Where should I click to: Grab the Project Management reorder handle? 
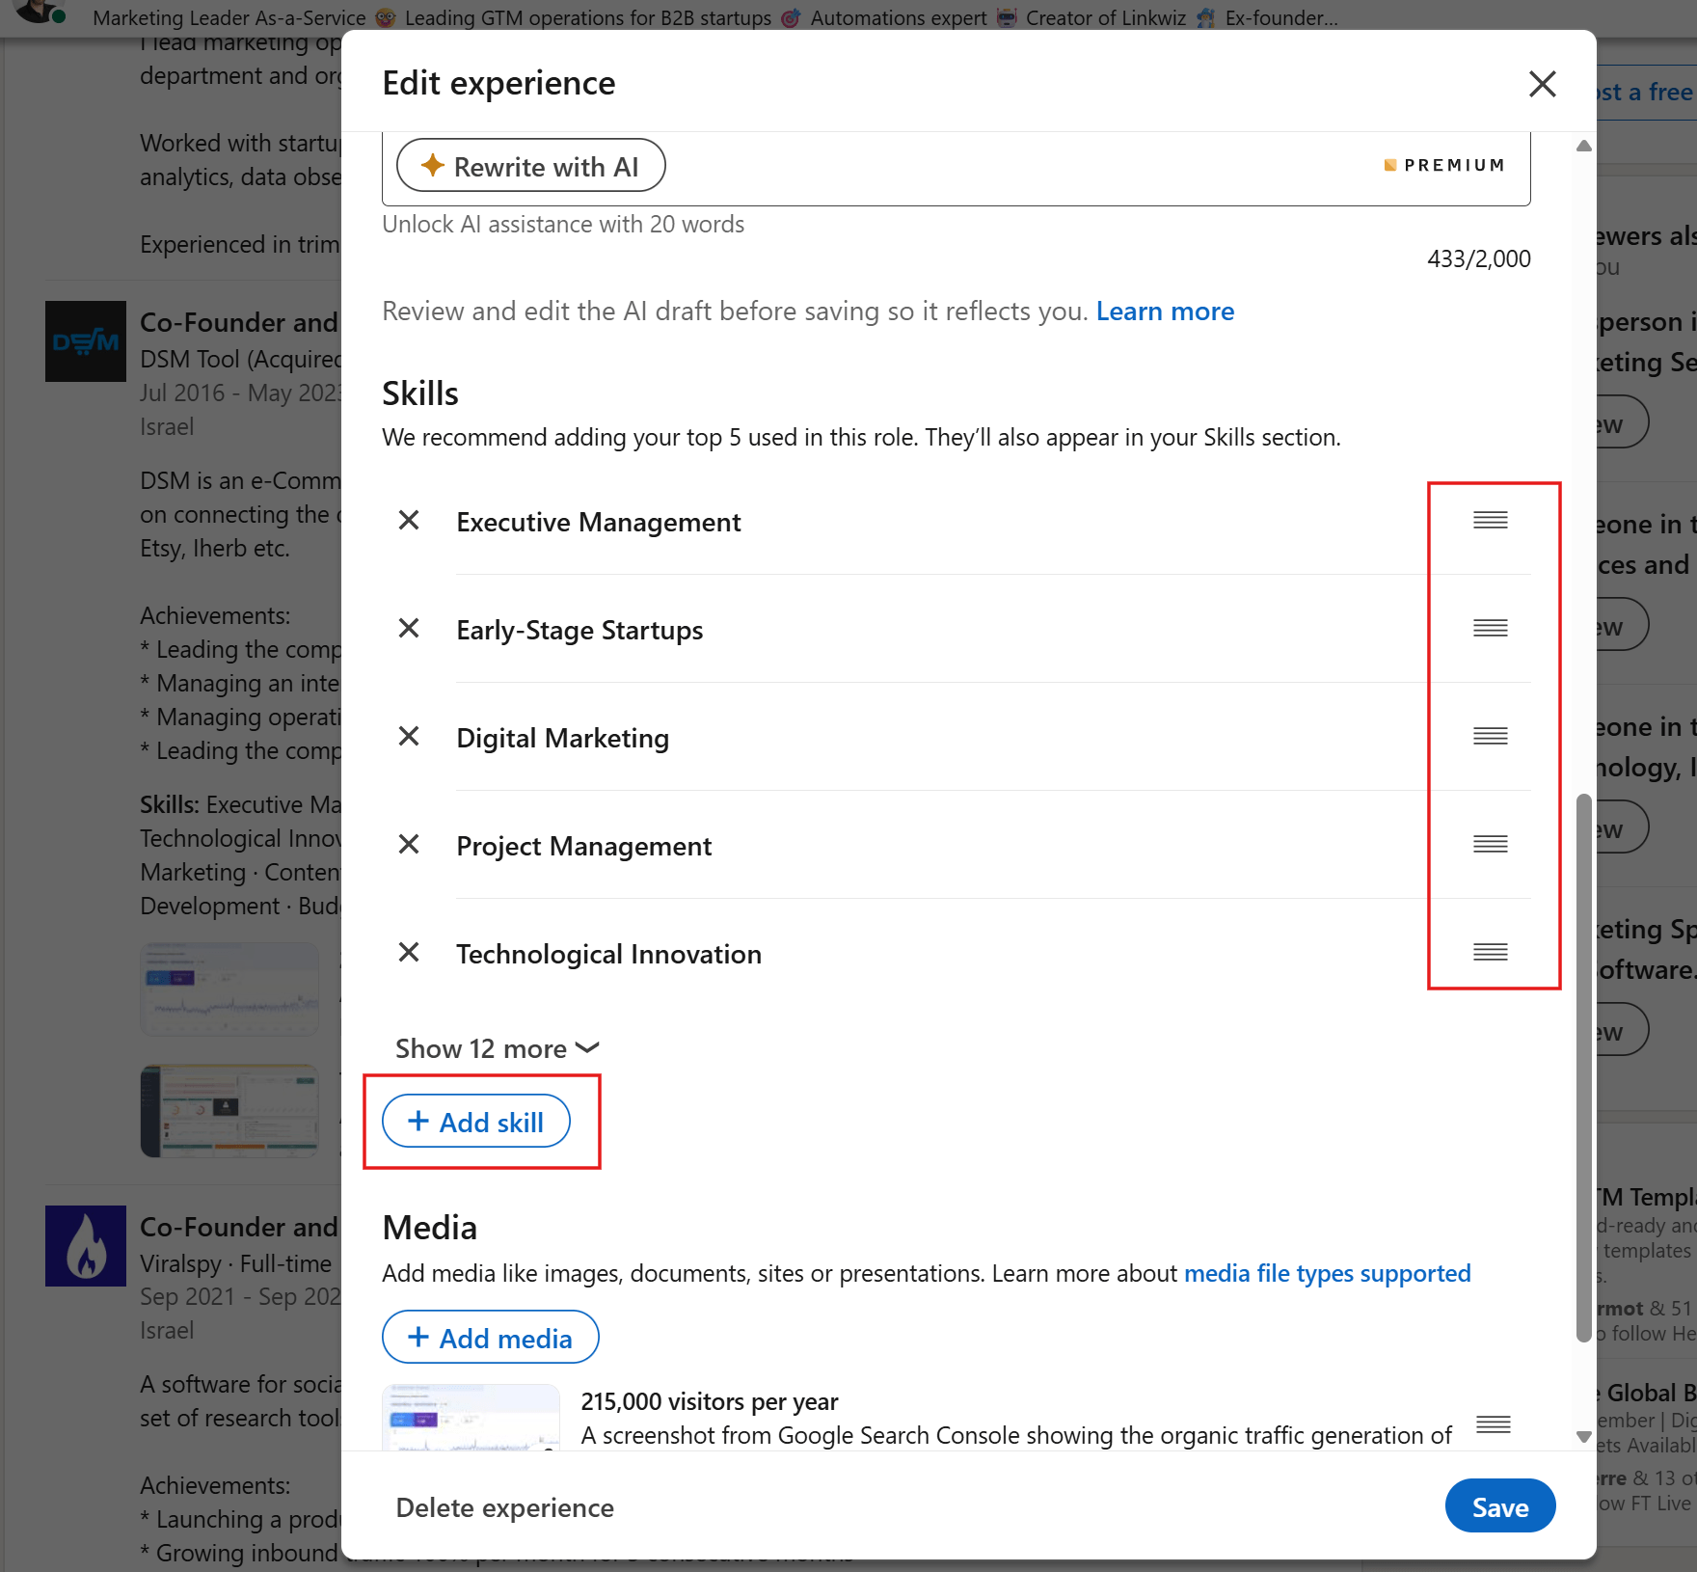(x=1490, y=845)
